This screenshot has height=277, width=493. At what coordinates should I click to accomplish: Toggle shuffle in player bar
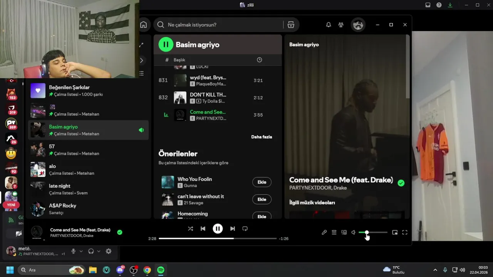coord(190,229)
